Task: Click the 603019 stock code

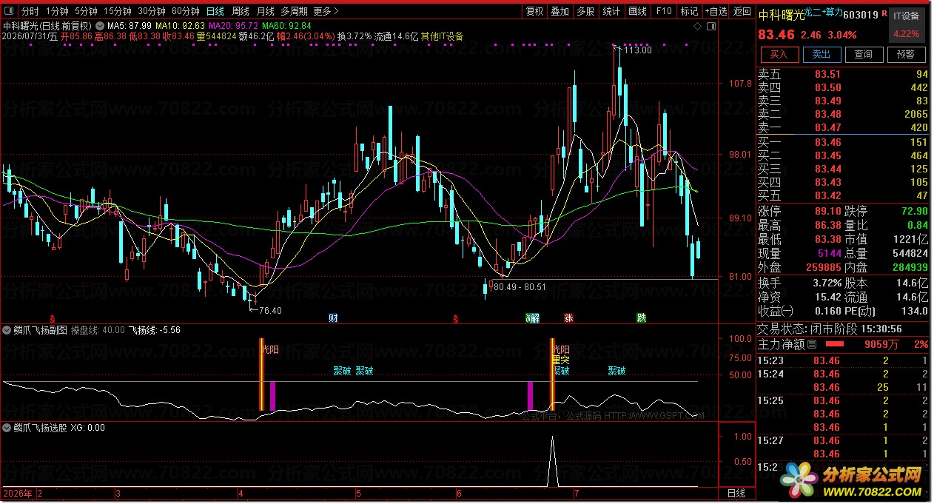Action: point(861,14)
